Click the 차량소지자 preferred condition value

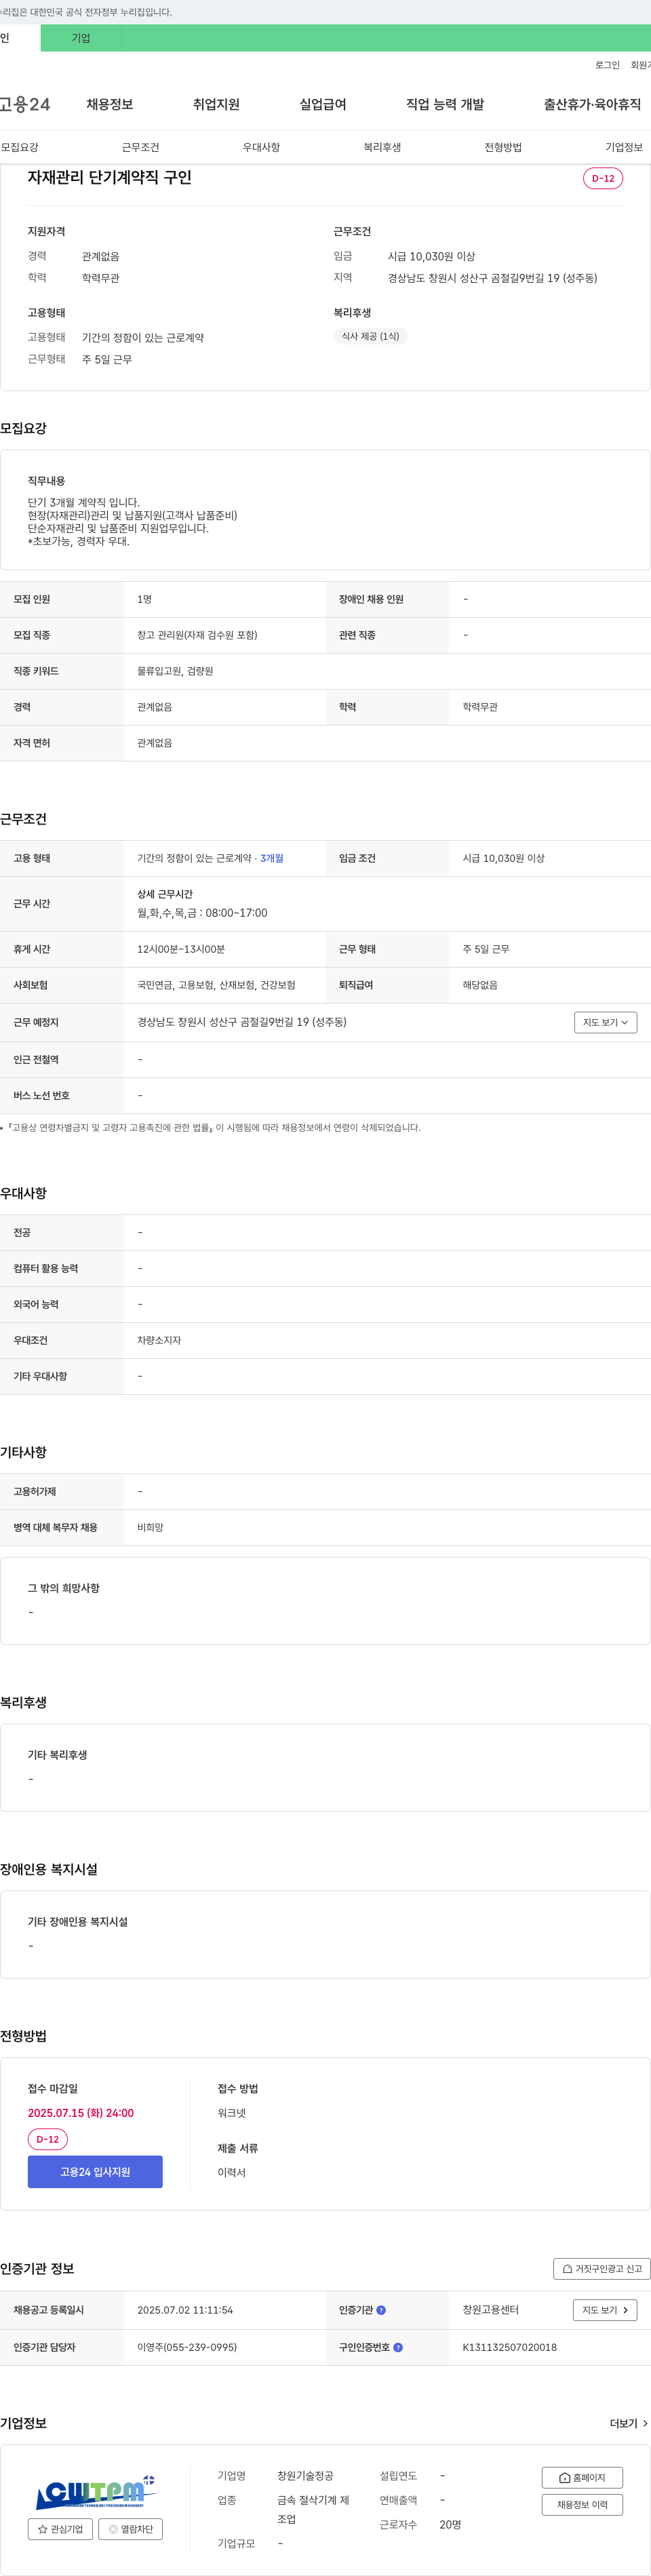coord(159,1340)
